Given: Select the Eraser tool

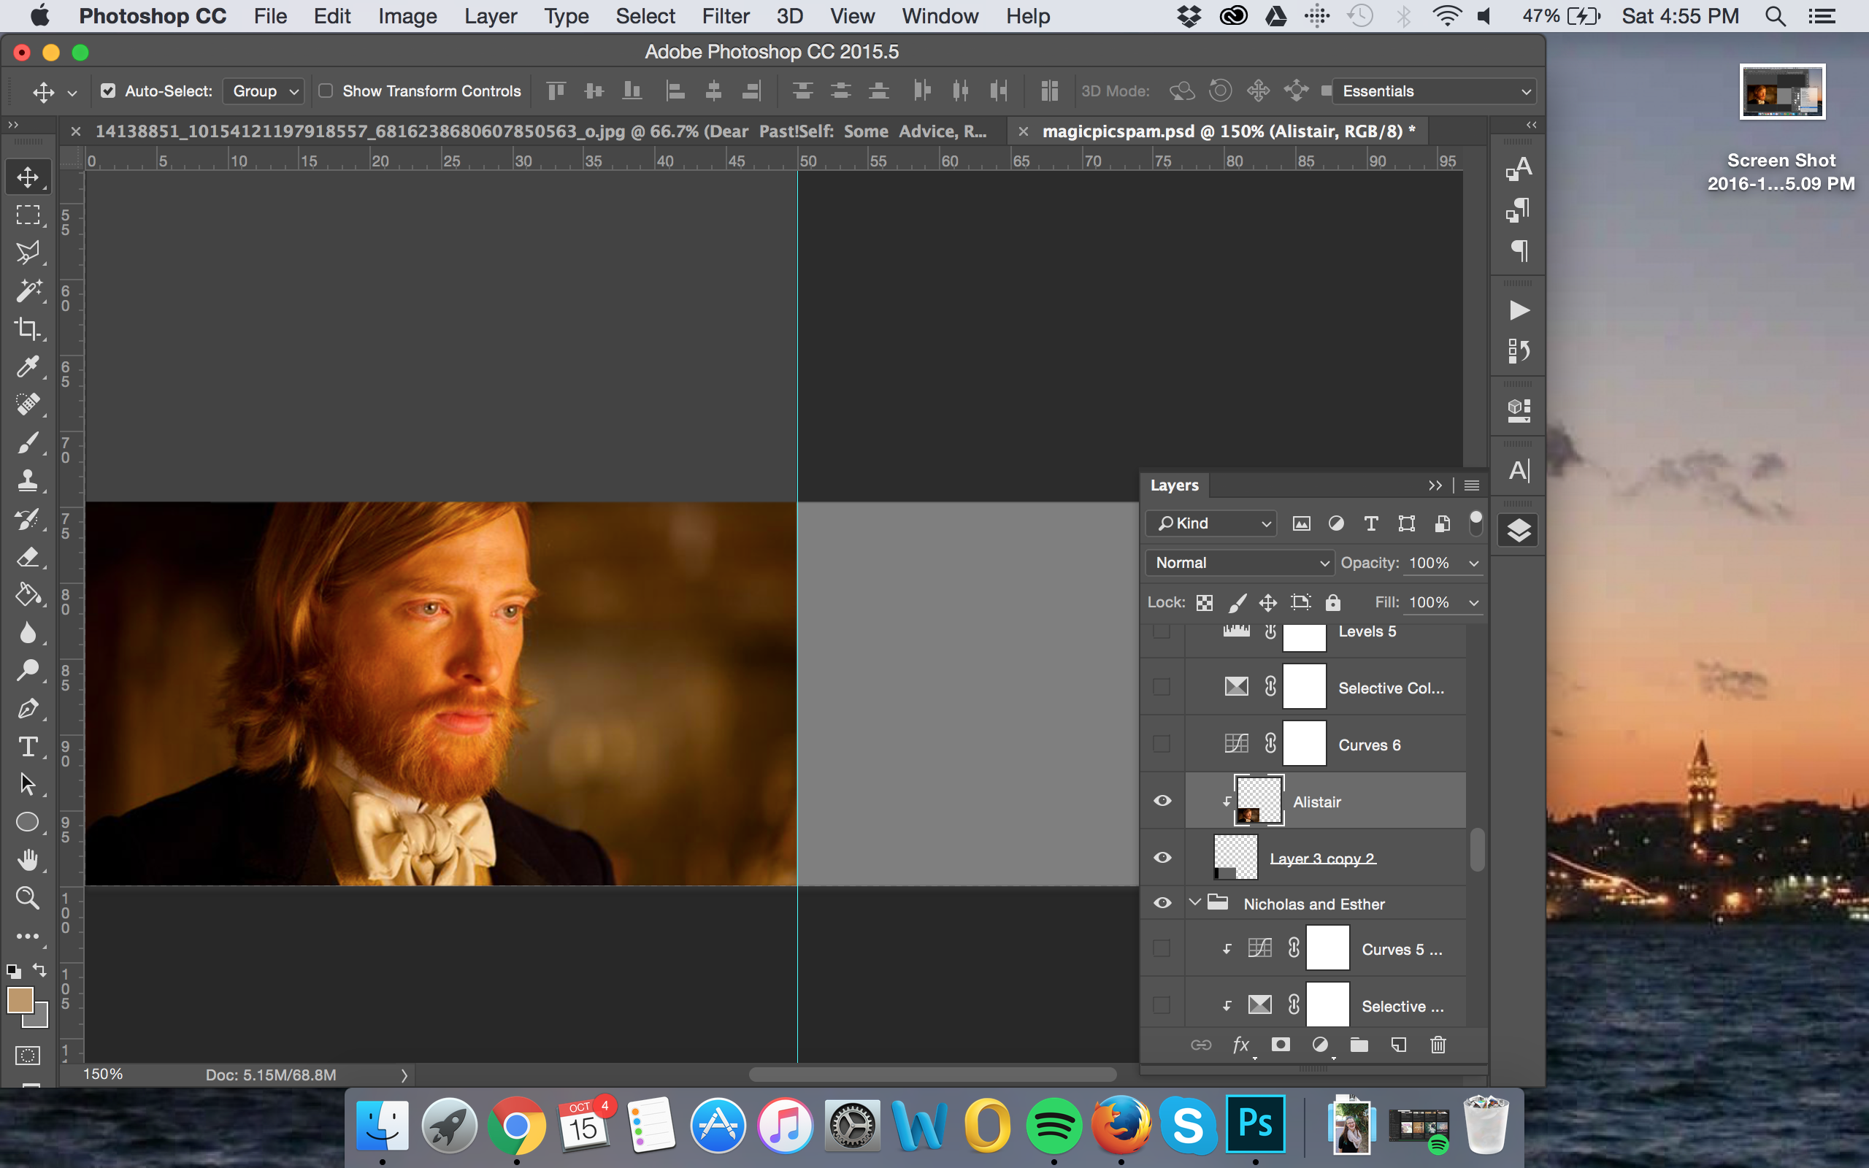Looking at the screenshot, I should pos(28,557).
